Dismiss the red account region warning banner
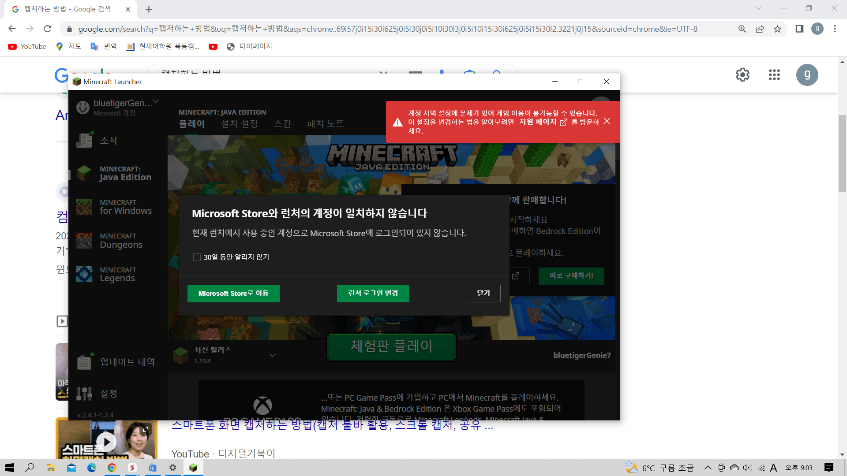Viewport: 847px width, 476px height. [607, 121]
